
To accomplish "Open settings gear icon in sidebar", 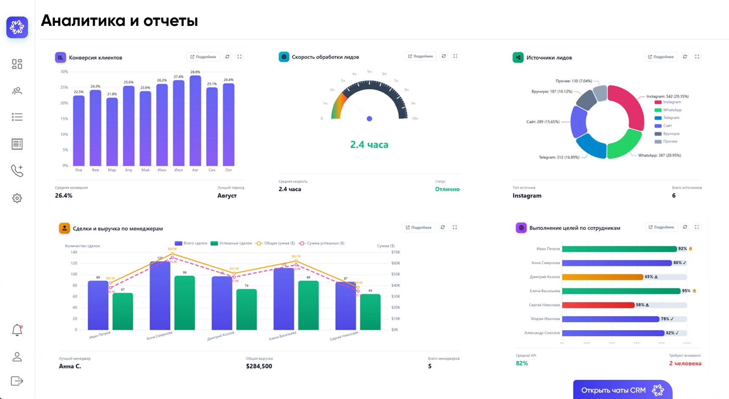I will click(x=17, y=198).
